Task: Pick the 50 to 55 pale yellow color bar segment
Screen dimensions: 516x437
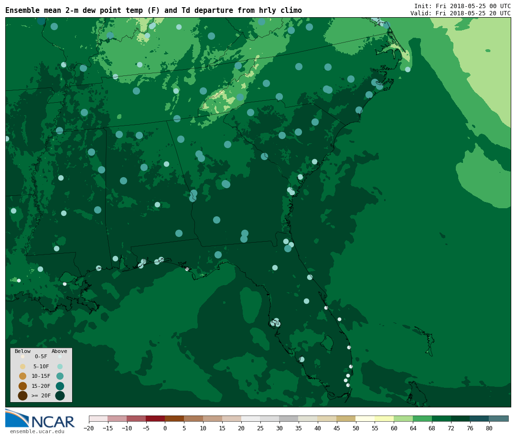Action: click(365, 418)
